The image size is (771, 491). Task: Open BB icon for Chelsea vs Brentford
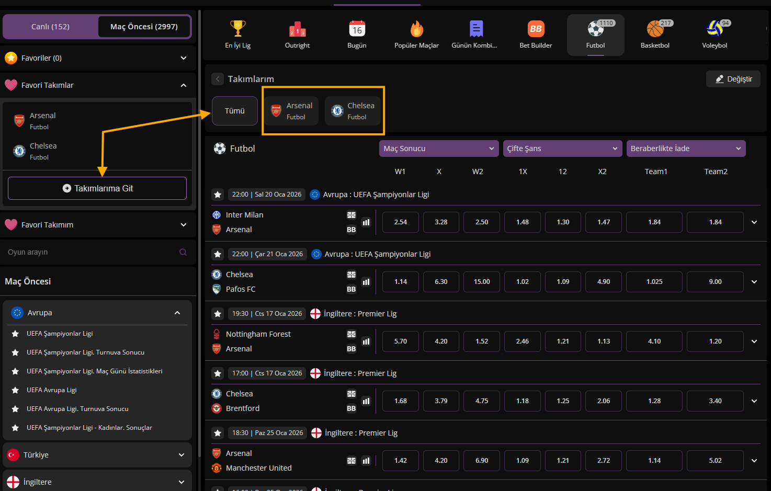[352, 408]
